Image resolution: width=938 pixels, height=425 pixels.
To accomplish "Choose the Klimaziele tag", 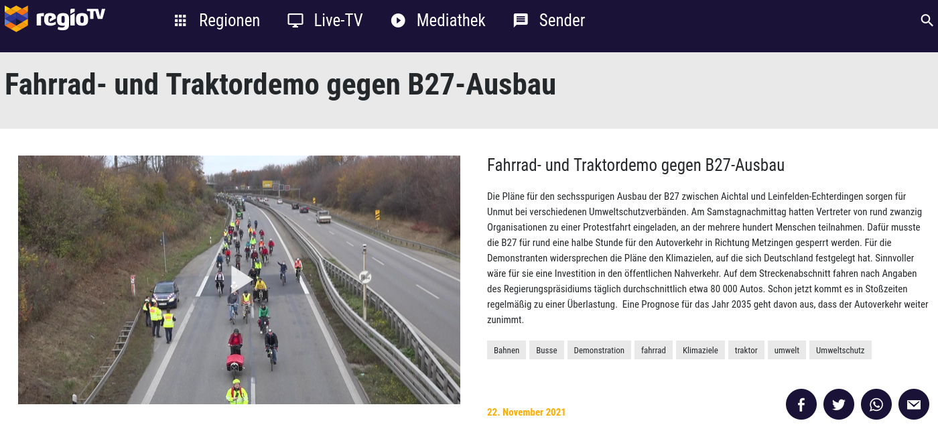I will coord(700,350).
